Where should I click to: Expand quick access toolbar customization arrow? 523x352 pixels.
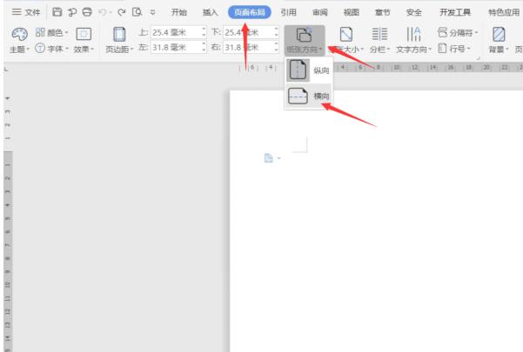tap(153, 13)
